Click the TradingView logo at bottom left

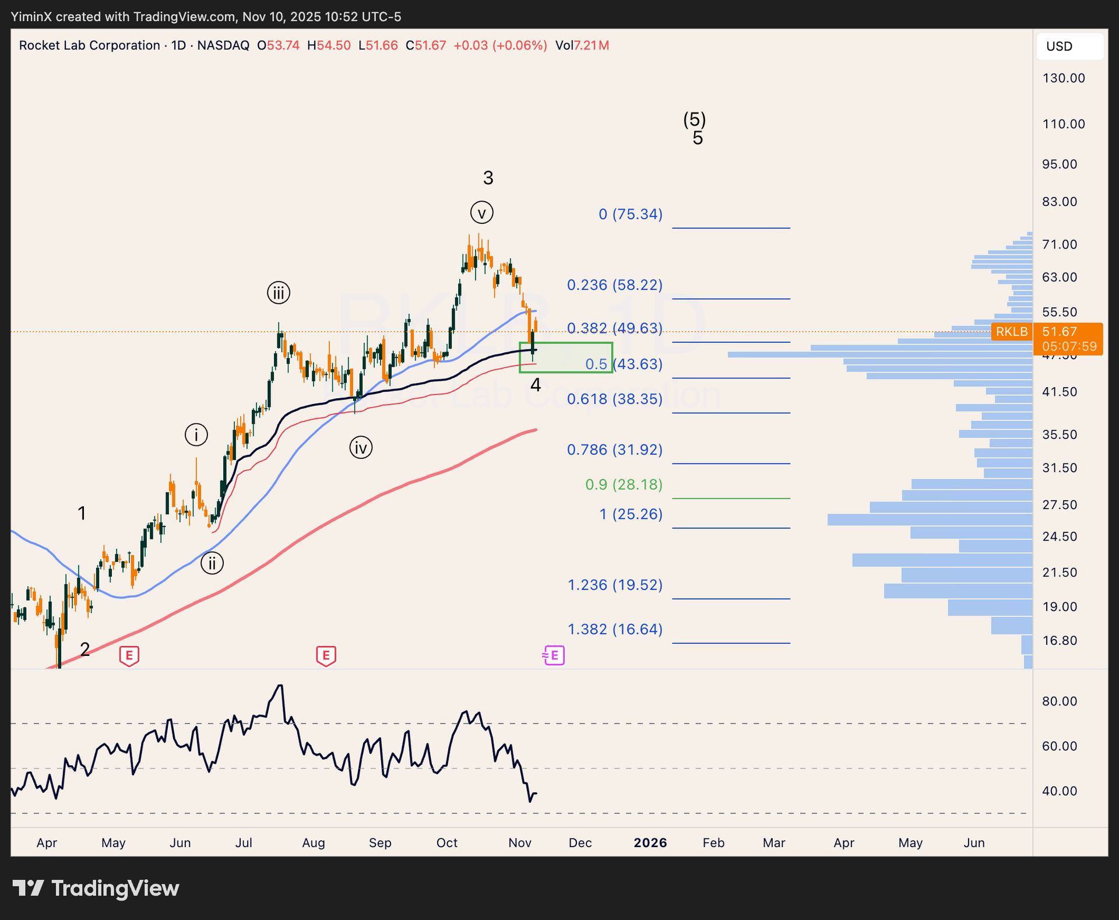pos(96,888)
